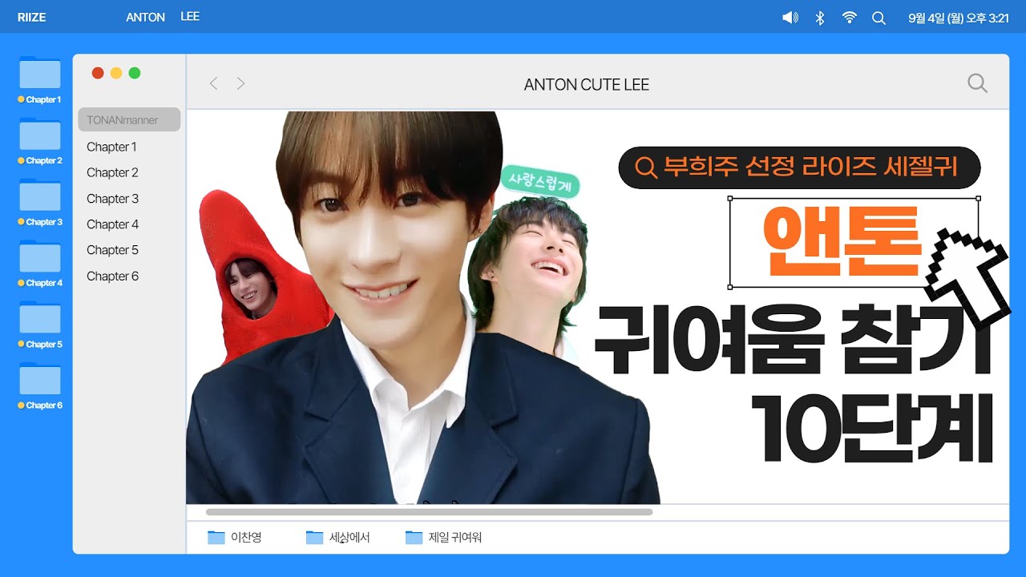Open the 제일 귀여워 folder
1026x577 pixels.
[x=443, y=538]
